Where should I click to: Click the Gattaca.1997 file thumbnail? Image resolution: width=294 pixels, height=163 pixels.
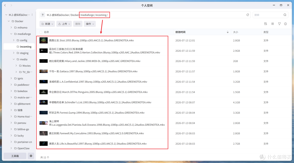(44, 71)
